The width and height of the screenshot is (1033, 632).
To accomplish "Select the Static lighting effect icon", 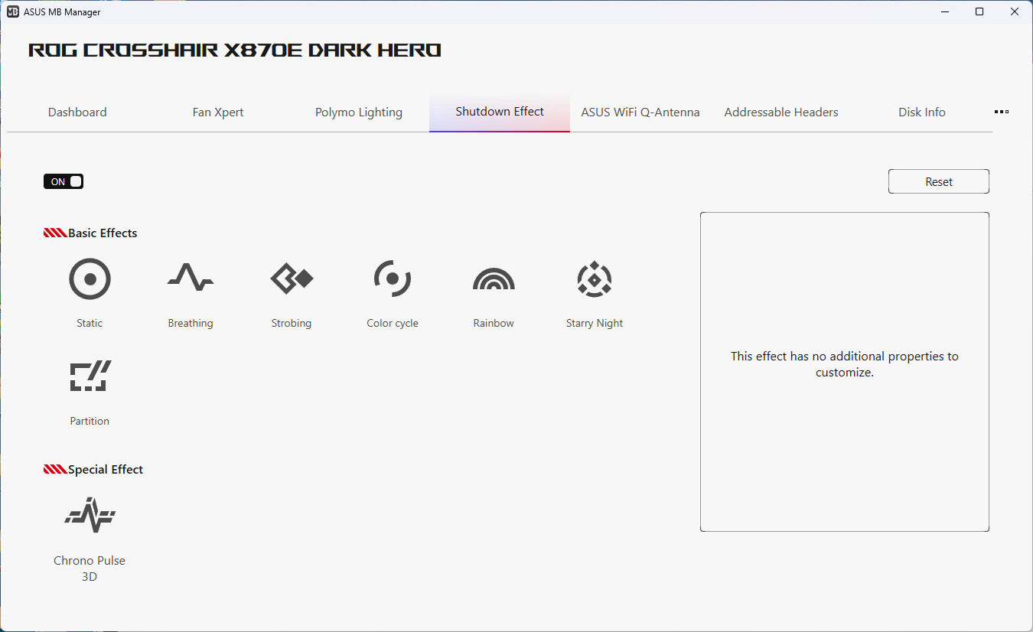I will (x=90, y=279).
